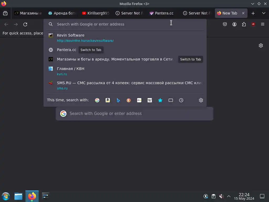Open new tab page personalize gear
The height and width of the screenshot is (202, 269).
coord(261,46)
